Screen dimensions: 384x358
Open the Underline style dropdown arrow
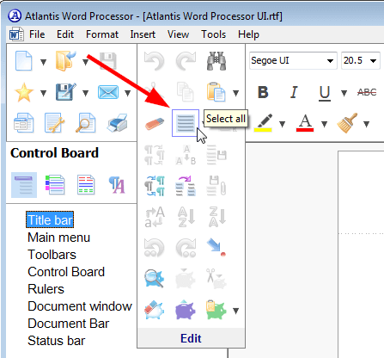[344, 93]
